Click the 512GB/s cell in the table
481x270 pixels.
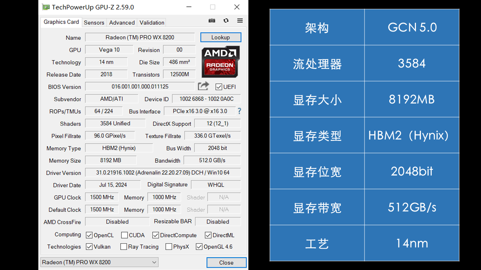(412, 207)
